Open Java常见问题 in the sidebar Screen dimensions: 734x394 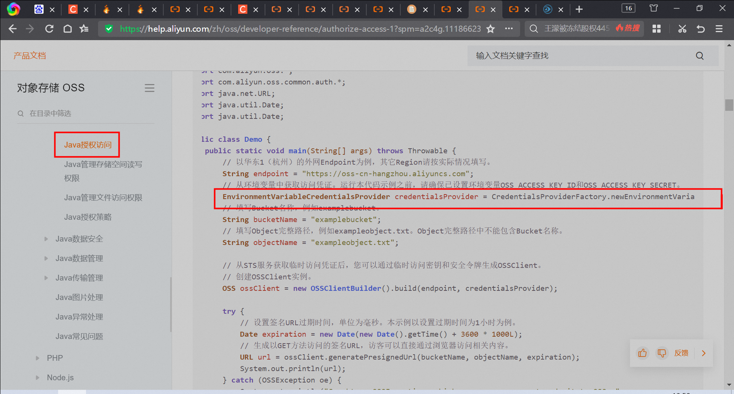79,336
